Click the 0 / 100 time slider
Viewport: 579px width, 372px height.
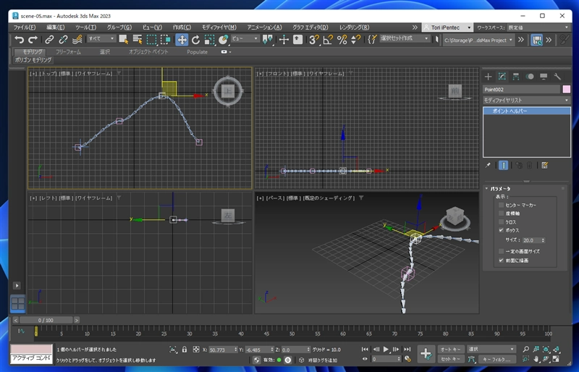click(46, 320)
